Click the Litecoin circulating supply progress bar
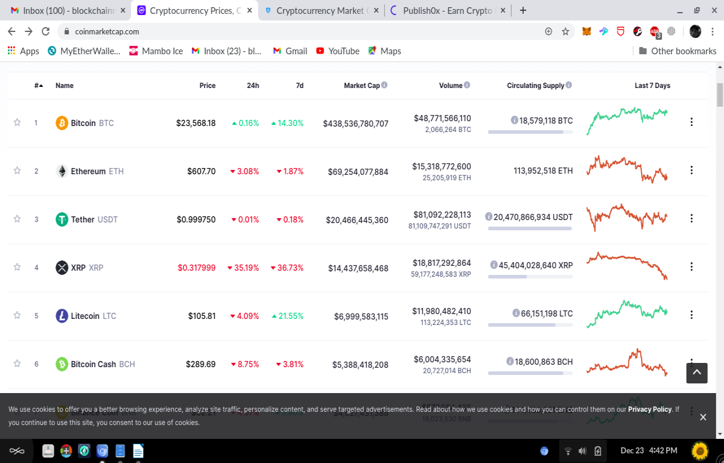This screenshot has height=463, width=724. click(x=530, y=324)
